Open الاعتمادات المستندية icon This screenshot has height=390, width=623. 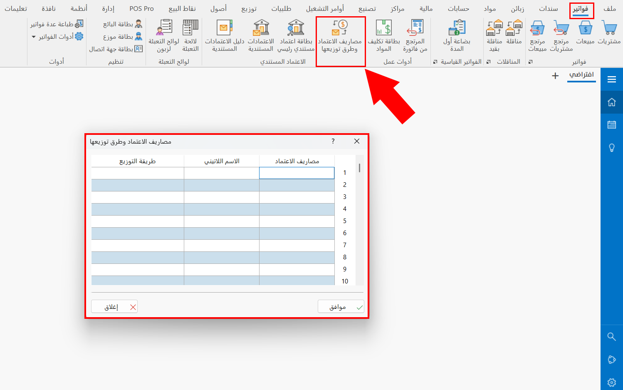pyautogui.click(x=261, y=36)
